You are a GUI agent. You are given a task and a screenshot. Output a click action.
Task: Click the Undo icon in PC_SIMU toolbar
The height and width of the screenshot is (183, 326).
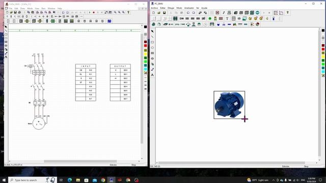[x=188, y=13]
